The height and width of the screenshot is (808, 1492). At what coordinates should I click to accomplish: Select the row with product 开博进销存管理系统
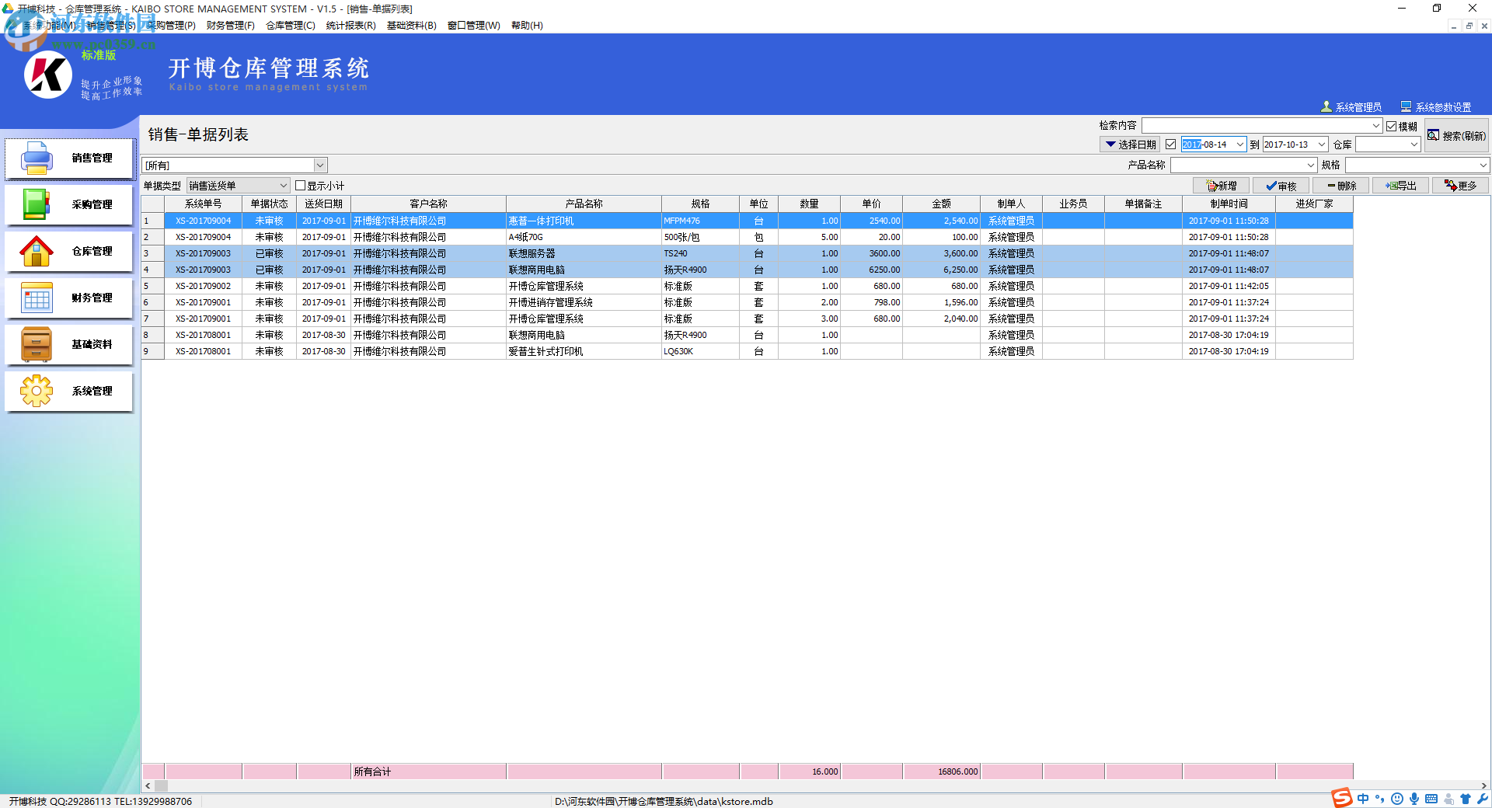[748, 302]
